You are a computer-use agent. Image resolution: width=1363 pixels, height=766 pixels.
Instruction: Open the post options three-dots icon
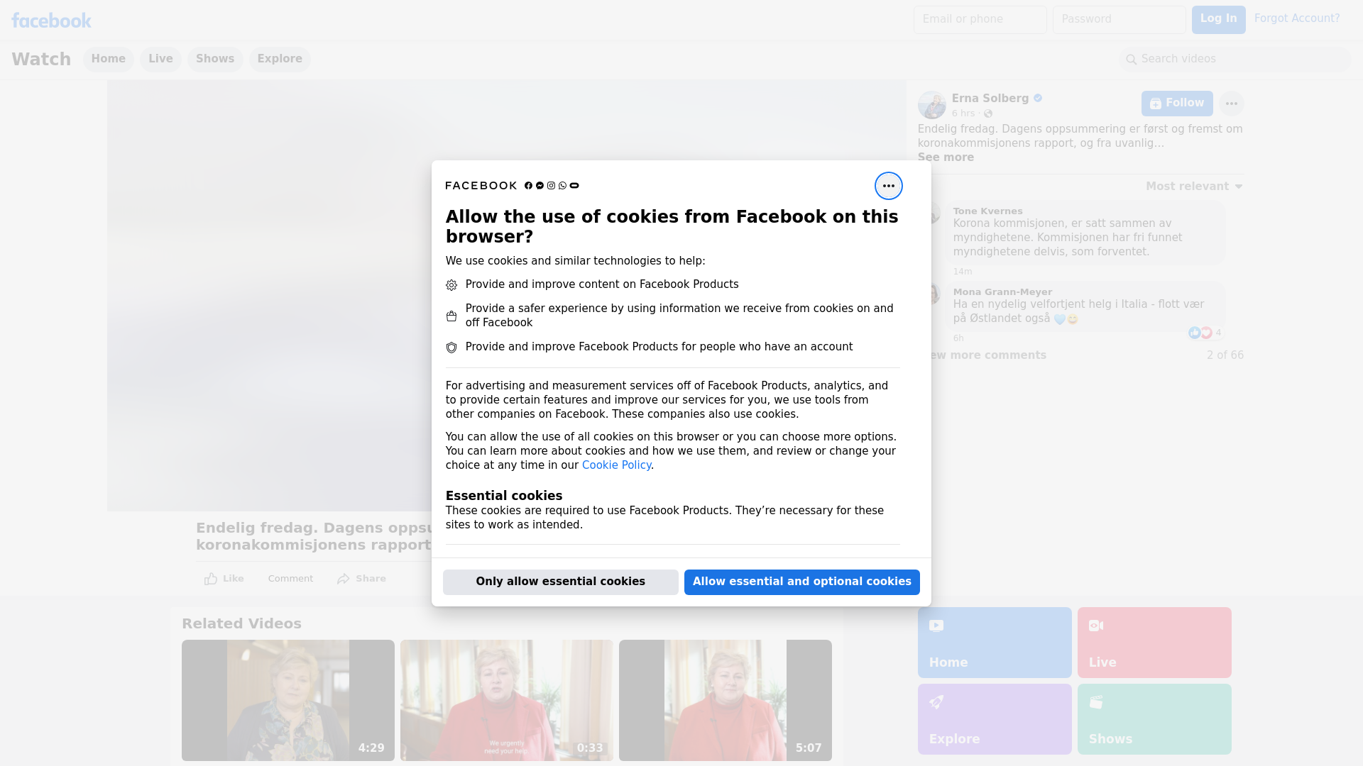coord(1231,104)
